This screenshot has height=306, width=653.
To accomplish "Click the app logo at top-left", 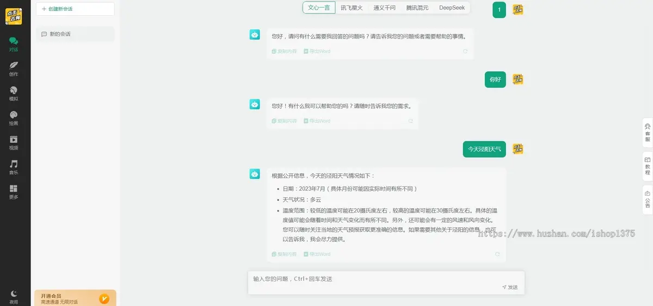I will point(14,16).
